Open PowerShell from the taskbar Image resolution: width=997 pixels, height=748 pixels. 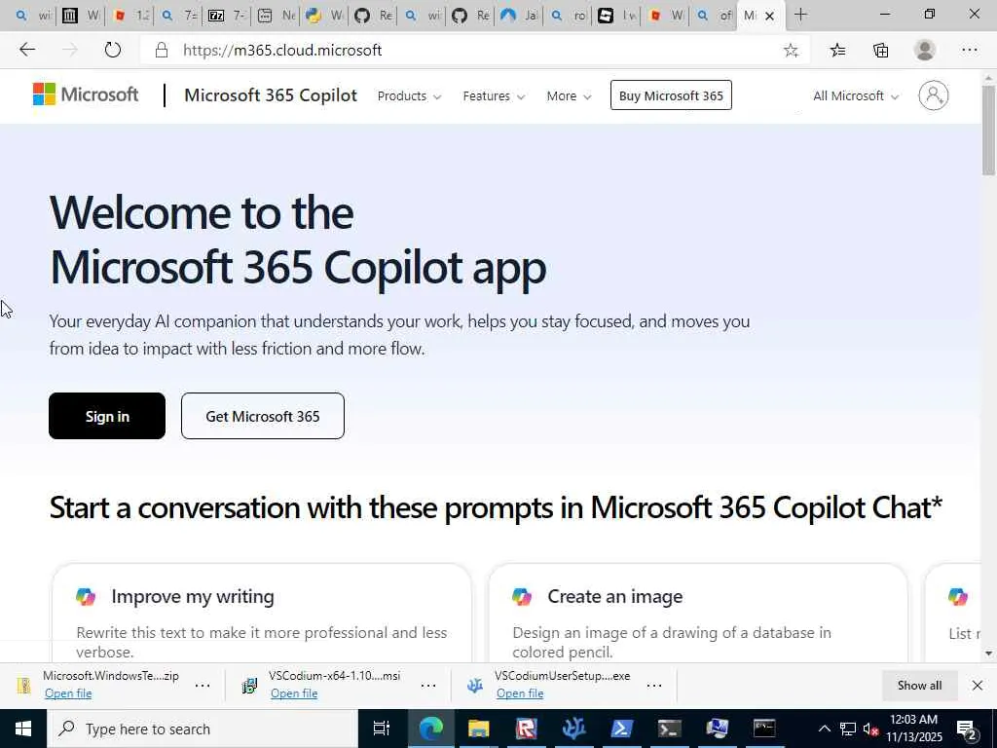tap(621, 729)
